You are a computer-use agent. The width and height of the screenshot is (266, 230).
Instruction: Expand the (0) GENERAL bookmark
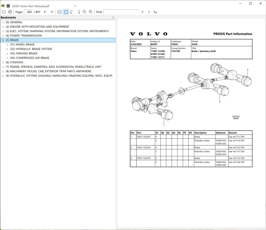(x=3, y=22)
